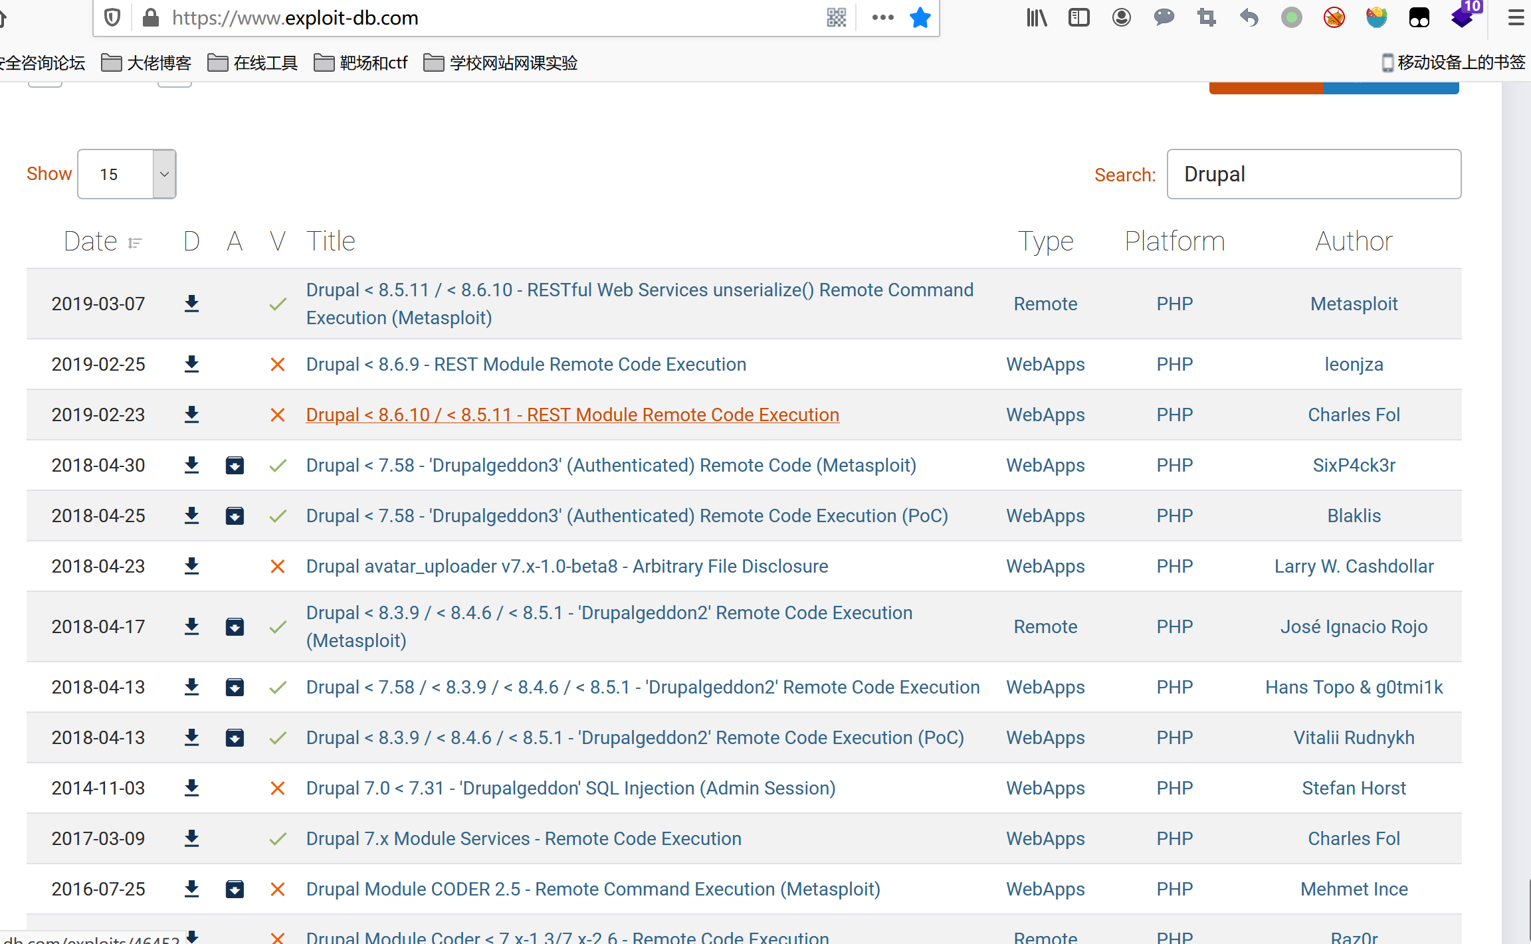
Task: Open highlighted Drupal < 8.6.10 REST Module link
Action: (573, 415)
